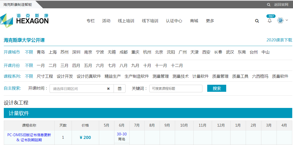Filter series by 测量管理
The height and width of the screenshot is (145, 293).
161,76
